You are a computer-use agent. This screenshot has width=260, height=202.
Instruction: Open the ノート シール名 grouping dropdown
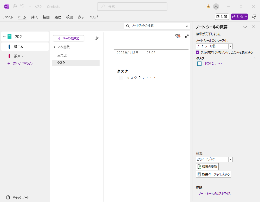230,46
